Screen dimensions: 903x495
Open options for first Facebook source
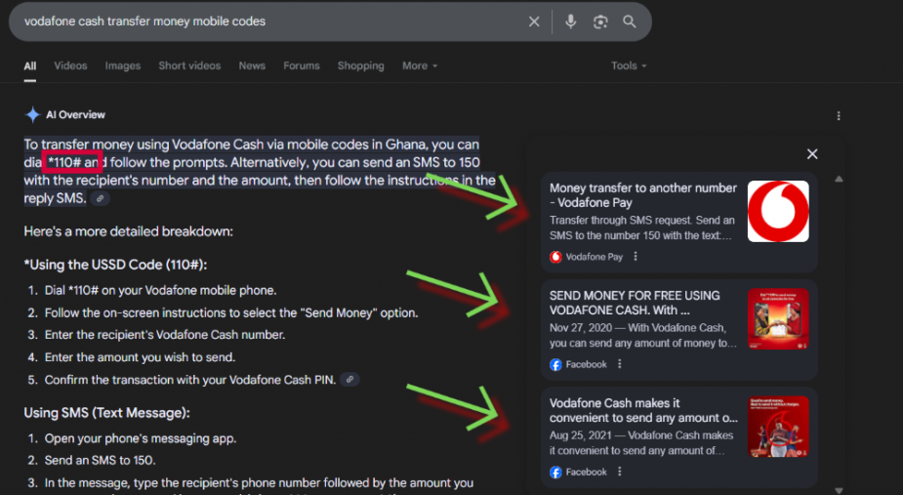[620, 364]
